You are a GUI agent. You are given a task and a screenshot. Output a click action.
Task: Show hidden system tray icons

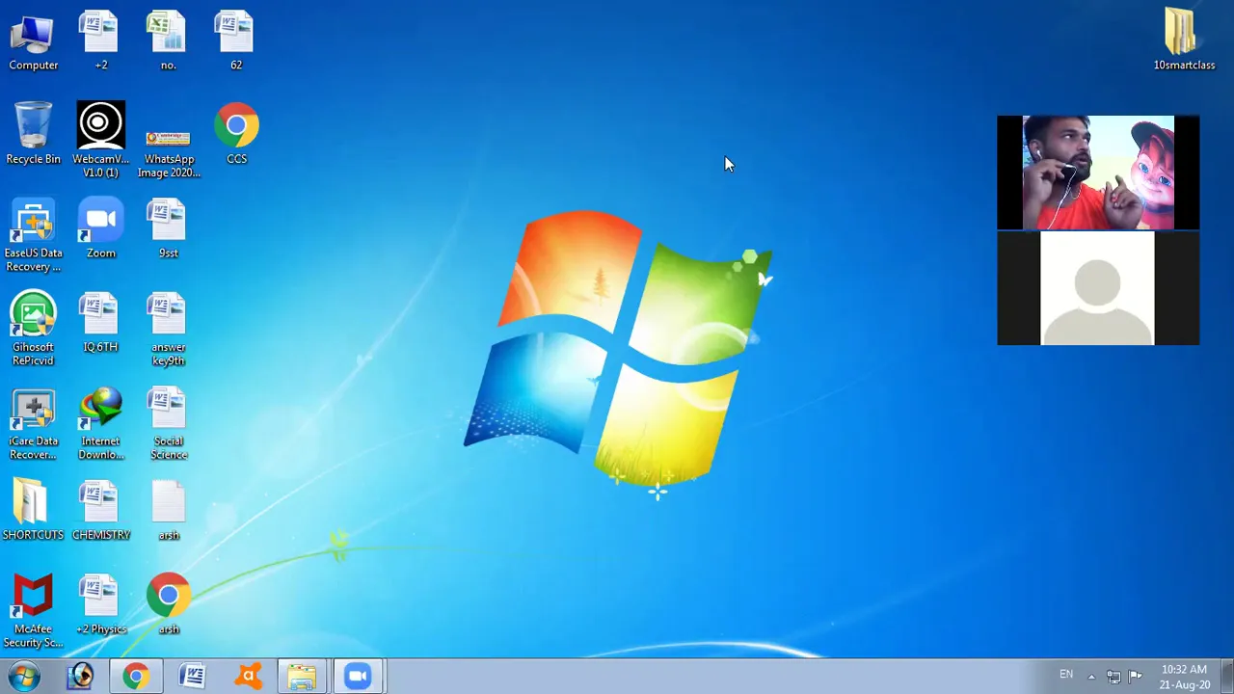(1091, 677)
